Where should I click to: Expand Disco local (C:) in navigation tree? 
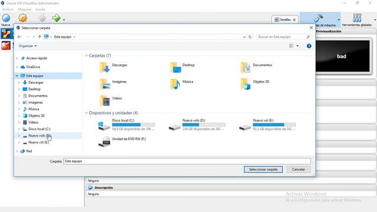(x=19, y=129)
